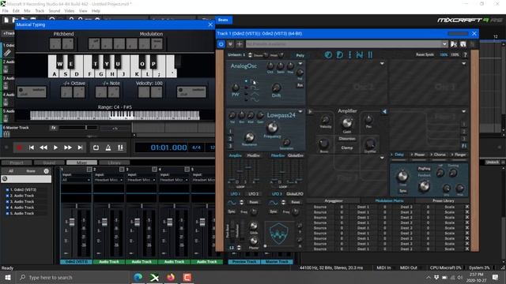506x284 pixels.
Task: Click the Odin2 help question mark
Action: click(465, 54)
